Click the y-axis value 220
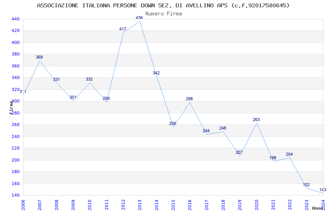327x212 pixels. 16,148
